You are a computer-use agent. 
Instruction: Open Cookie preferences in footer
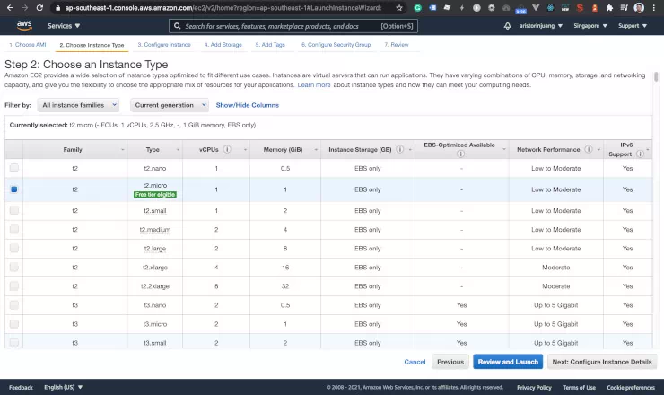coord(631,388)
